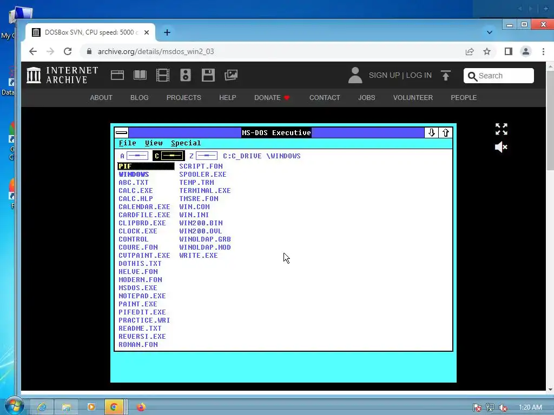Screen dimensions: 554x415
Task: Click SIGN UP link
Action: (384, 75)
